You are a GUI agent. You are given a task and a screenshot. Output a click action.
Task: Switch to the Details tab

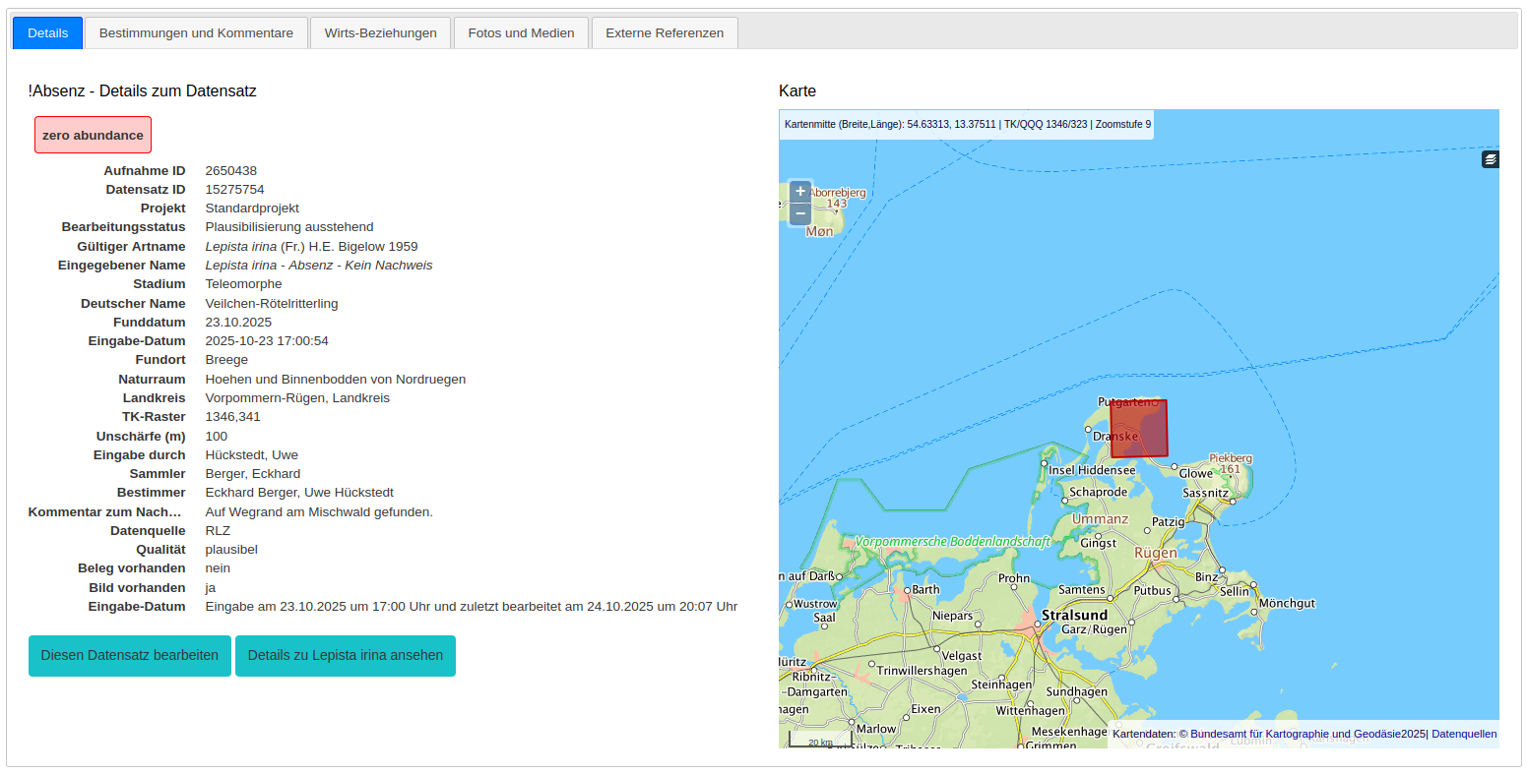47,32
